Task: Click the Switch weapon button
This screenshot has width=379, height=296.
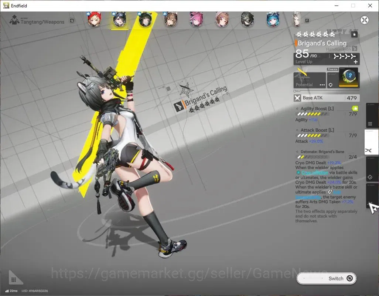Action: [326, 278]
